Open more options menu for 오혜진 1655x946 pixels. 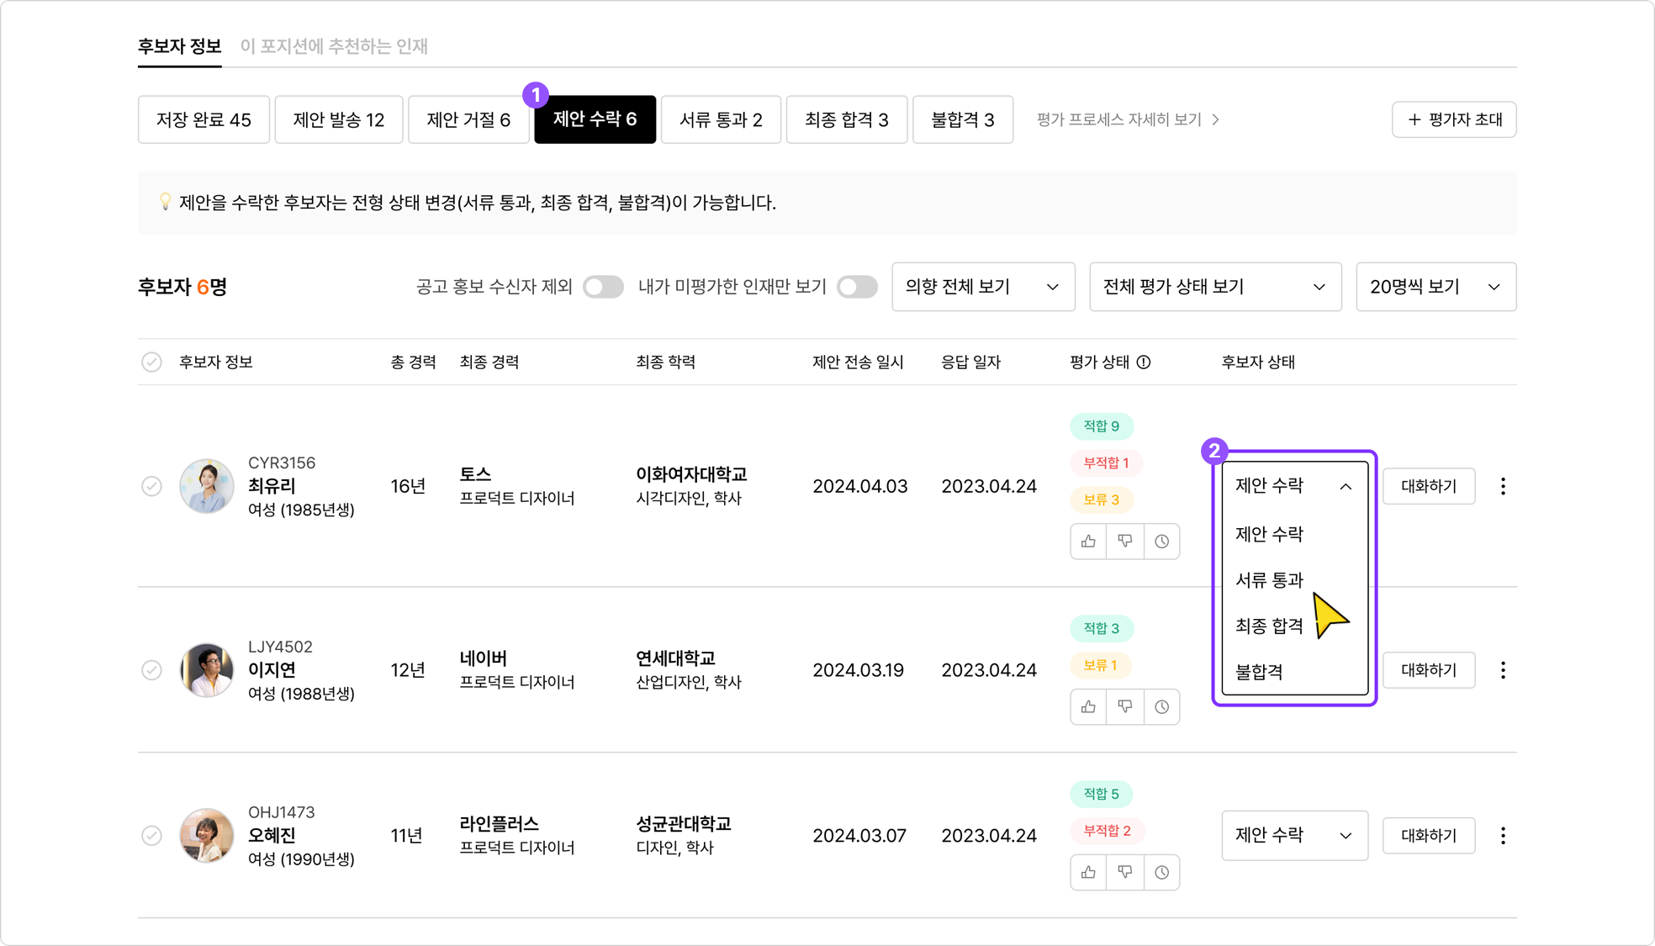click(1503, 835)
